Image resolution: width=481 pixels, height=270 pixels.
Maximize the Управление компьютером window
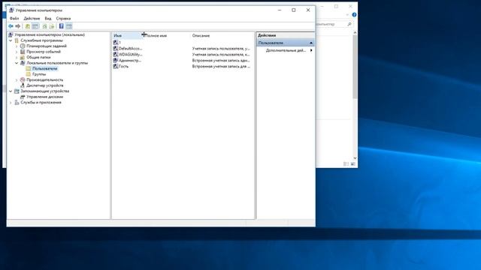(294, 10)
